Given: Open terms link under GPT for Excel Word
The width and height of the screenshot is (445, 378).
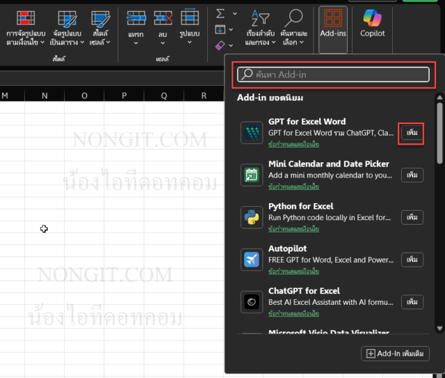Looking at the screenshot, I should pos(293,144).
